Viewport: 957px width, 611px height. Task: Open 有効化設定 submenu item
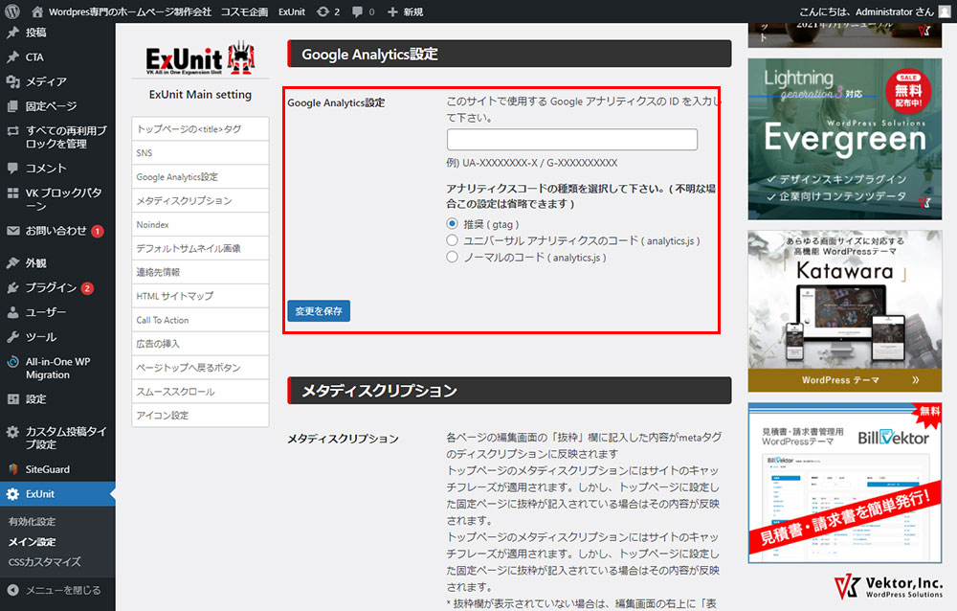[32, 522]
